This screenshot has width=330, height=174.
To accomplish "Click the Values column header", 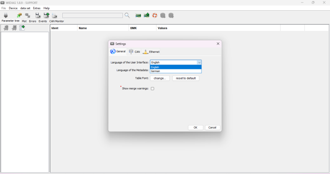I will pos(218,28).
